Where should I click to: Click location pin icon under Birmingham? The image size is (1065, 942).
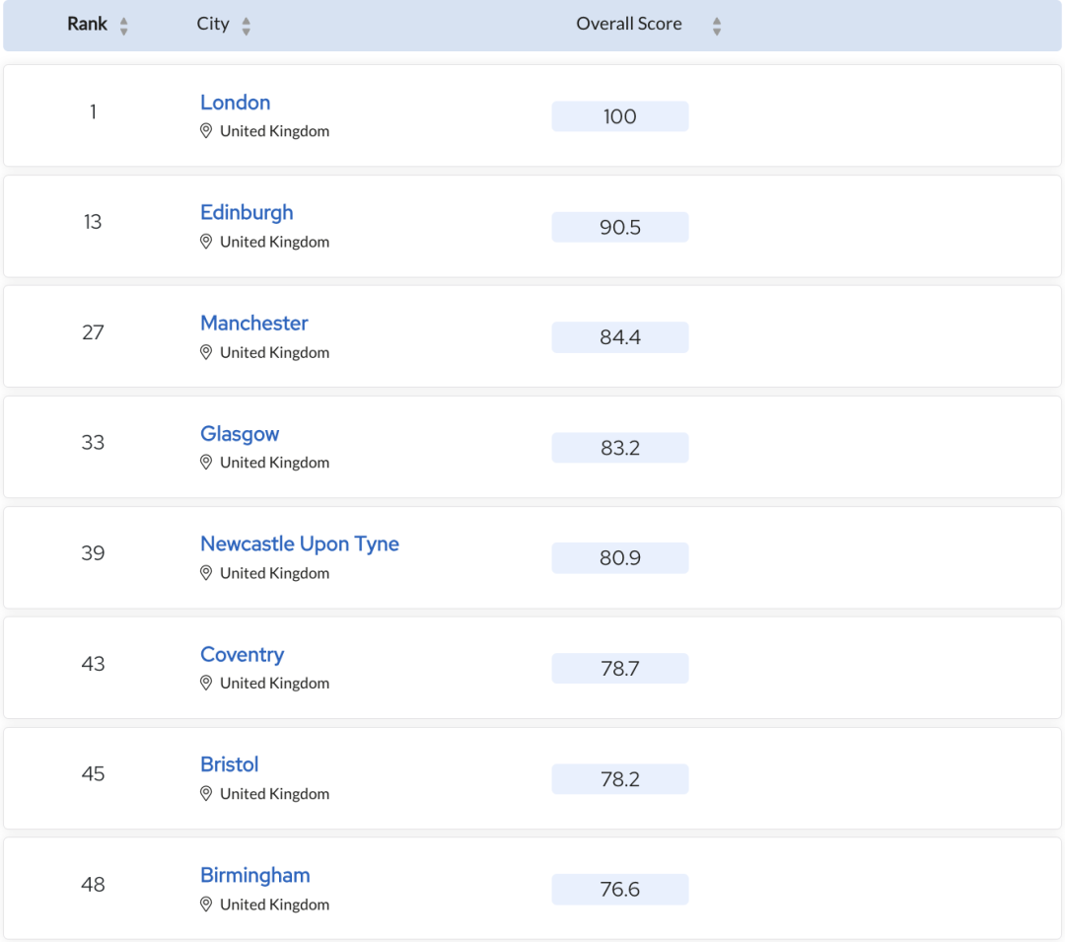[206, 905]
